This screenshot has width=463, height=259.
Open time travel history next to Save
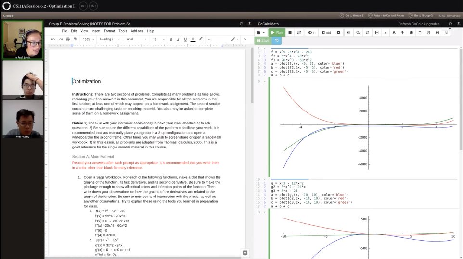(277, 41)
